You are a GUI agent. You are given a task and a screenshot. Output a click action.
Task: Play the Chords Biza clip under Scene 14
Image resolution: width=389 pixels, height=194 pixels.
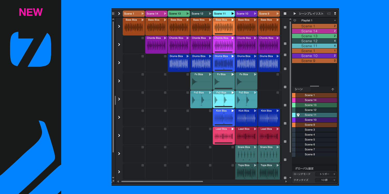click(165, 38)
